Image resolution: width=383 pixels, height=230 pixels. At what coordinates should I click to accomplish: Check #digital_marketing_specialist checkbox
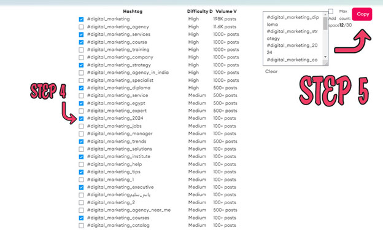tap(81, 81)
